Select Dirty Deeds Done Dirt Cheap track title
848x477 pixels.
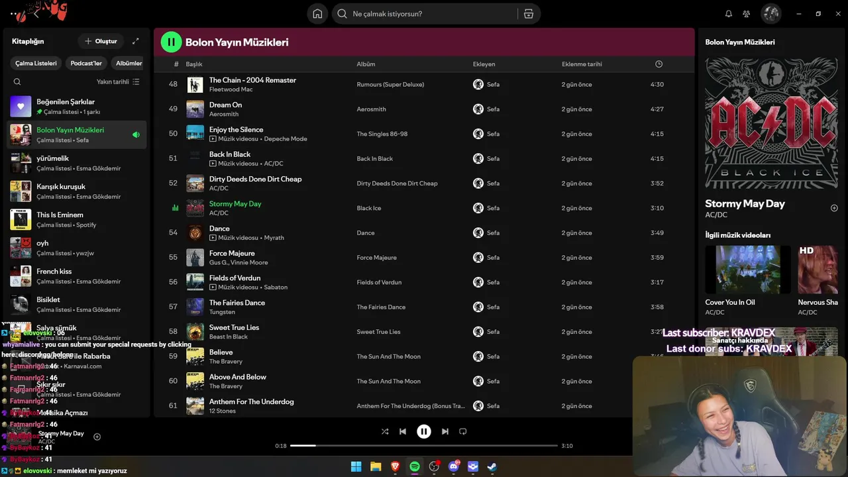[x=255, y=179]
